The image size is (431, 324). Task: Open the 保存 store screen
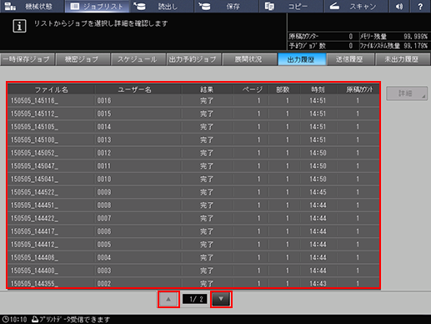point(227,6)
